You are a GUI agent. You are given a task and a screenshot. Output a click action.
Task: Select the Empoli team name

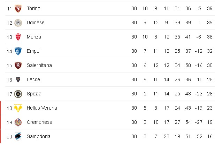pos(34,51)
